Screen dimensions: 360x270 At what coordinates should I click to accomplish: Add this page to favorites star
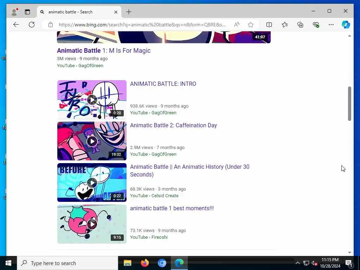tap(251, 25)
